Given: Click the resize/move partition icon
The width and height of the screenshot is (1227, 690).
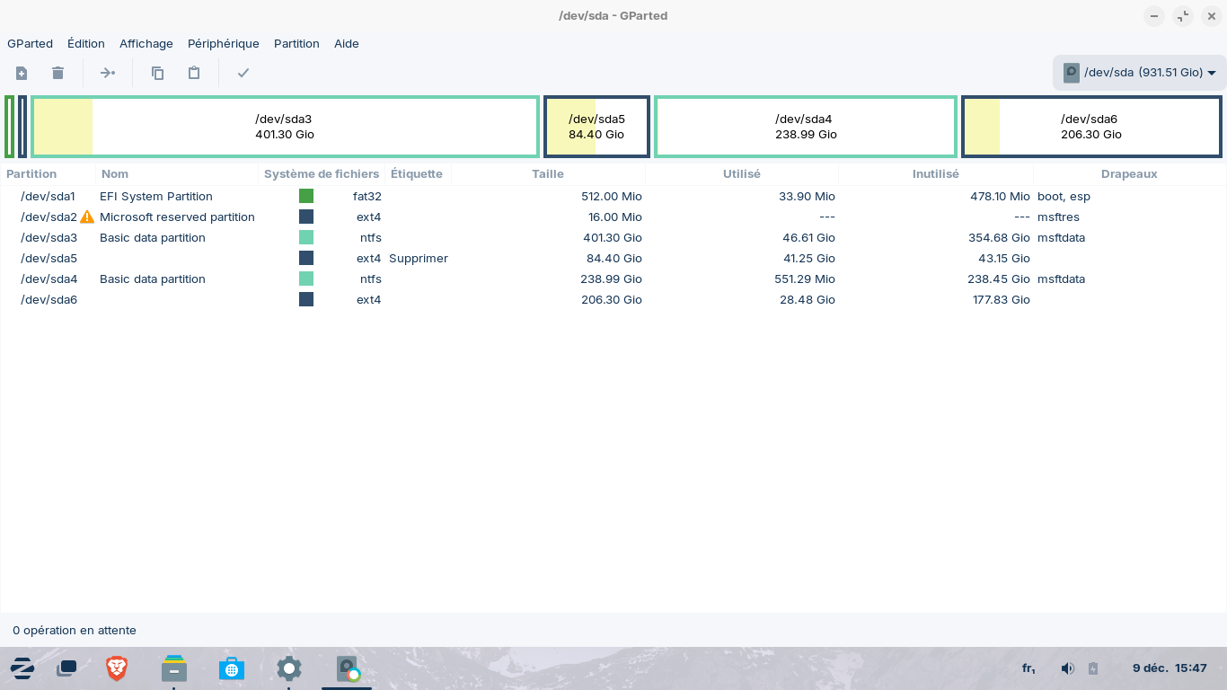Looking at the screenshot, I should pyautogui.click(x=108, y=73).
